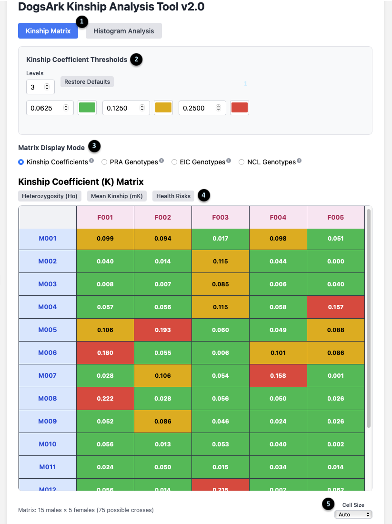Screen dimensions: 392x524
Task: Click the green threshold color swatch
Action: (87, 108)
